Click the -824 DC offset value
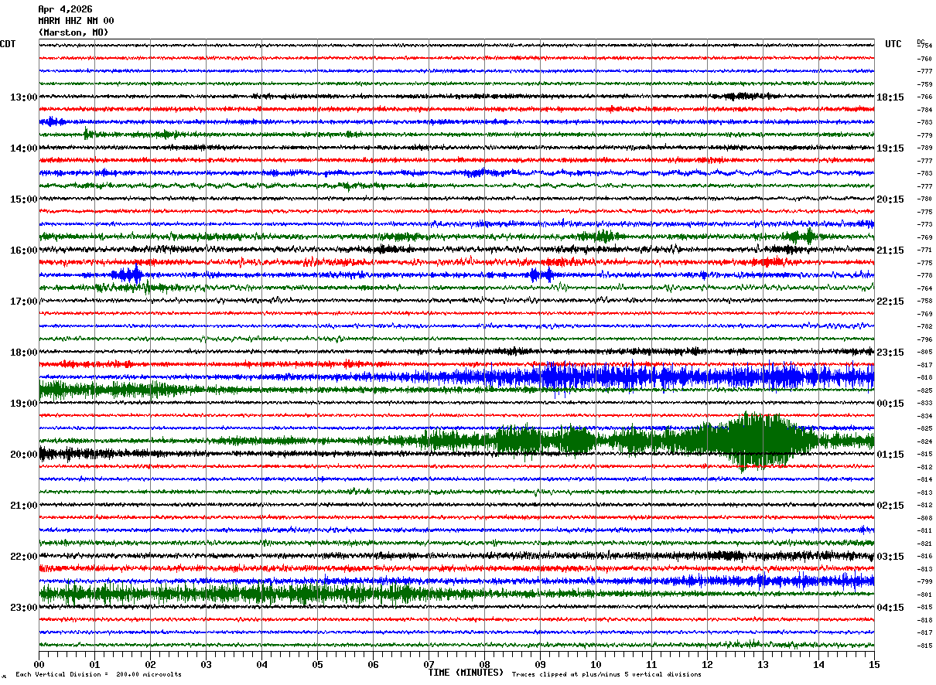 coord(924,441)
